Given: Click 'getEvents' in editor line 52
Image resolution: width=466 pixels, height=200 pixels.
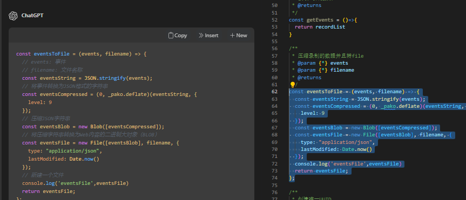Looking at the screenshot, I should [320, 20].
